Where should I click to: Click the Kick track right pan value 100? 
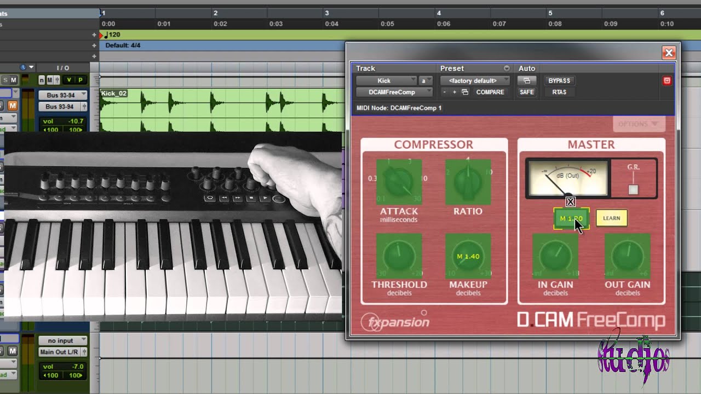point(77,130)
